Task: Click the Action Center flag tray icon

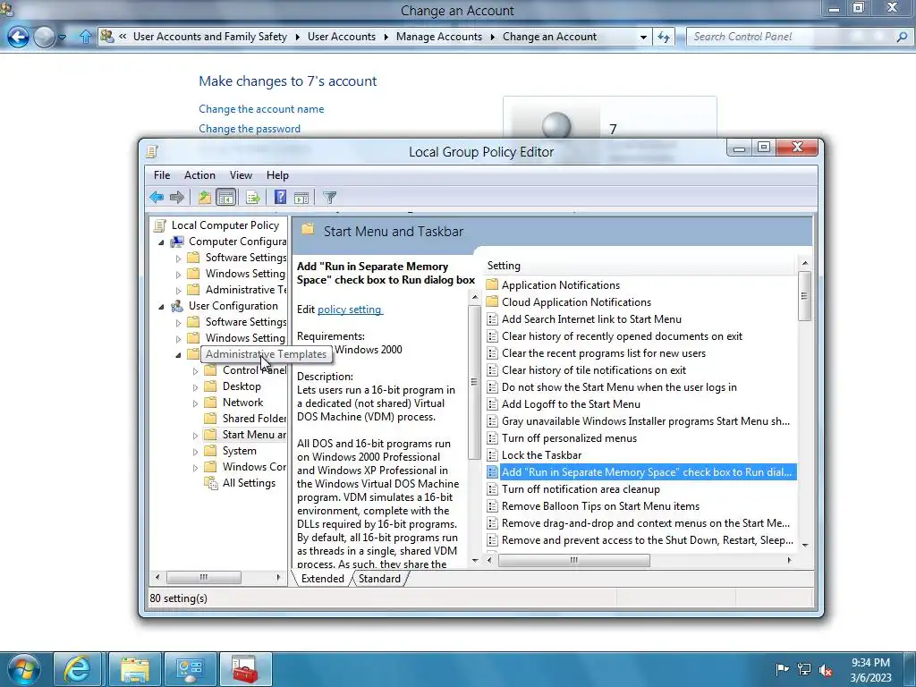Action: 782,669
